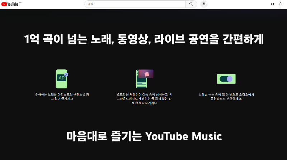Click the description under the toggle illustration
Screen dimensions: 287x160
pos(226,97)
